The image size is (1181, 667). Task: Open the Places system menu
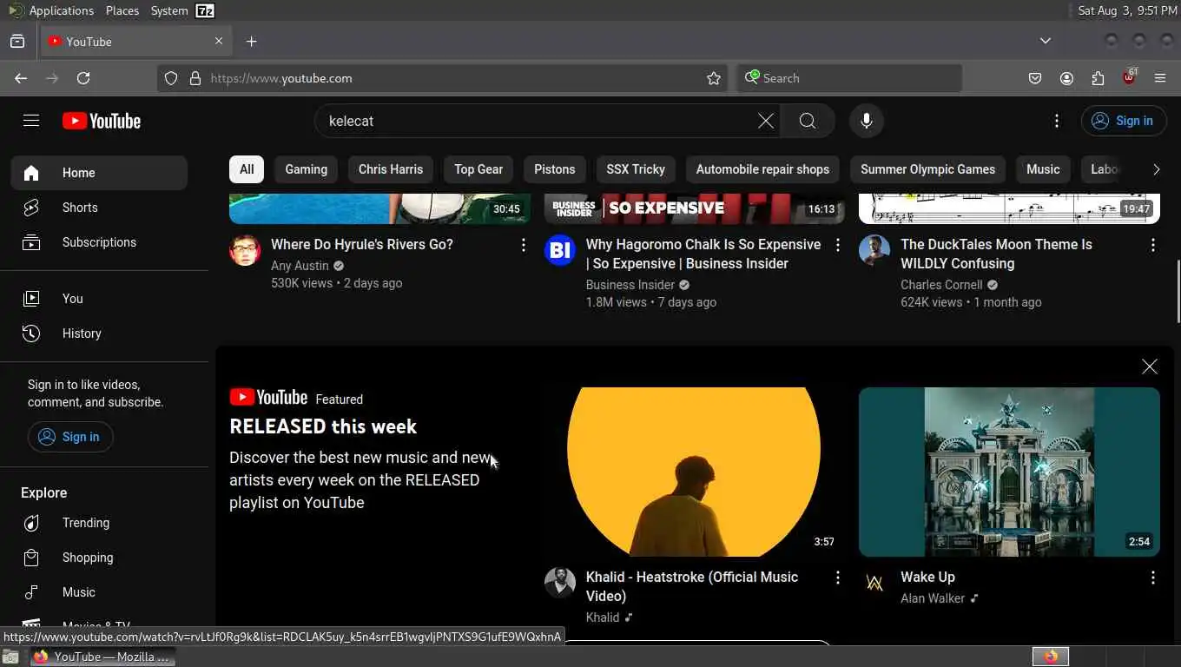(122, 10)
